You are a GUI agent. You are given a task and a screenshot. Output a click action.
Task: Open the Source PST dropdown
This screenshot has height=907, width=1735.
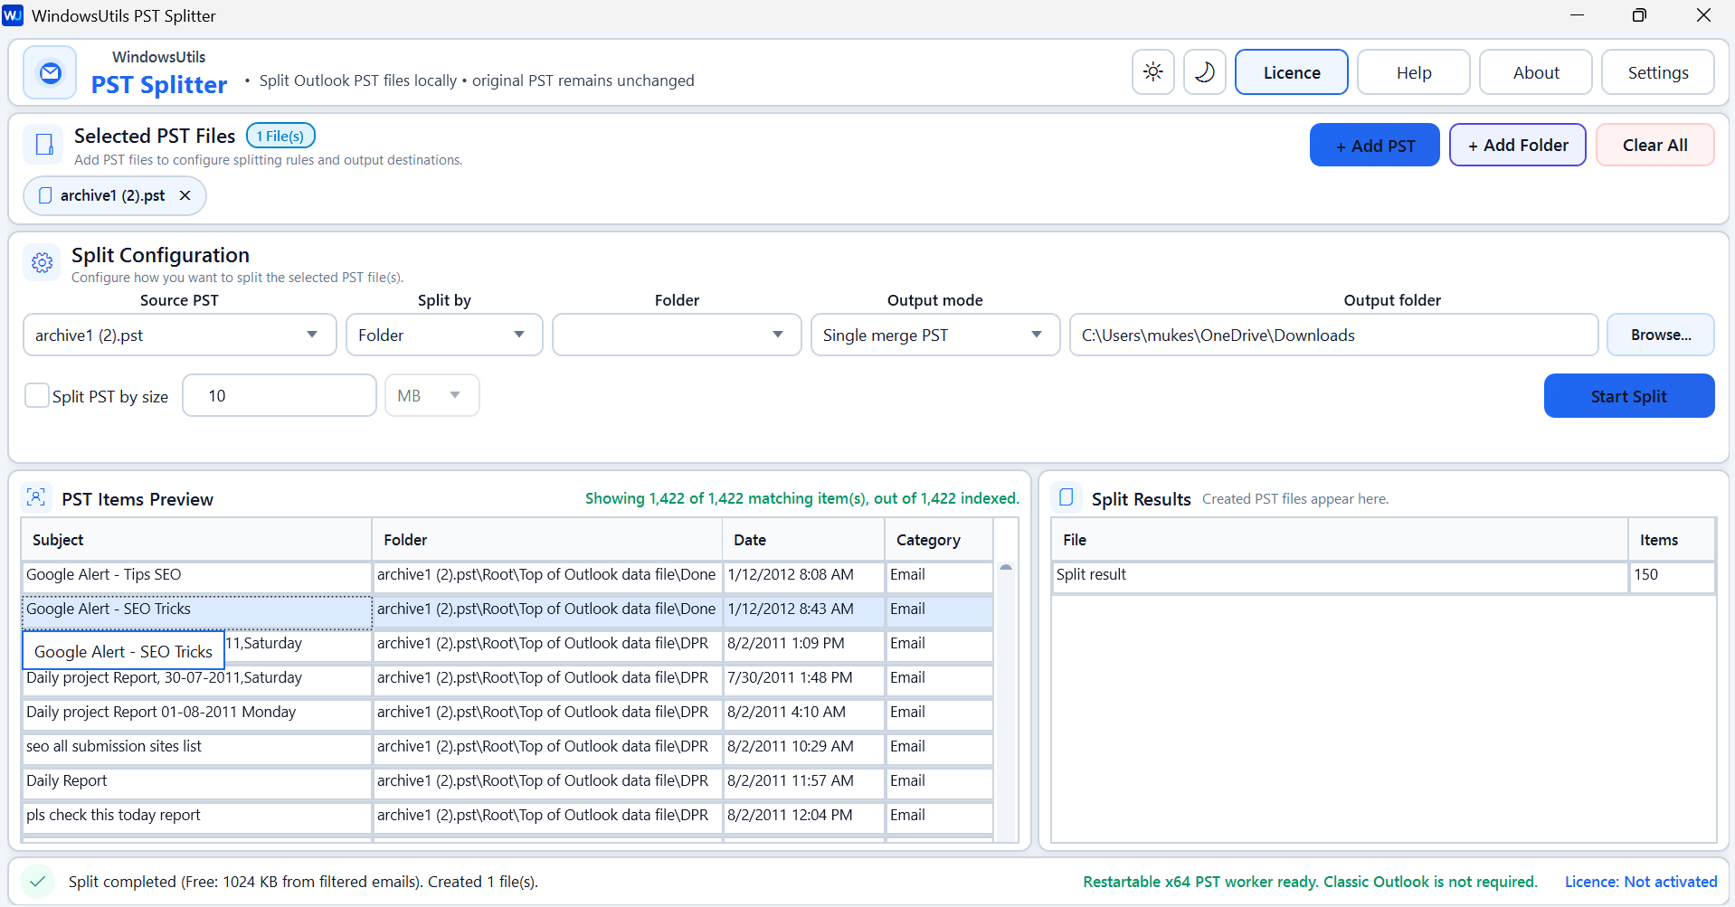(179, 335)
